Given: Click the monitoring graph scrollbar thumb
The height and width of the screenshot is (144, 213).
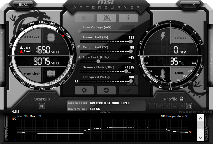Looking at the screenshot, I should click(201, 125).
